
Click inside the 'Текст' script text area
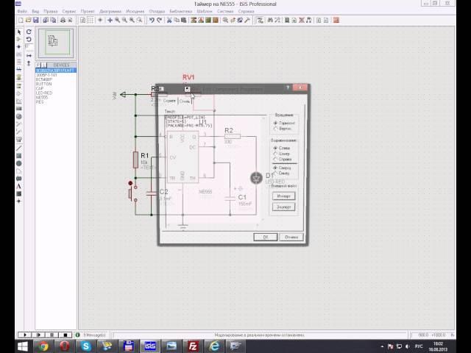(x=215, y=171)
